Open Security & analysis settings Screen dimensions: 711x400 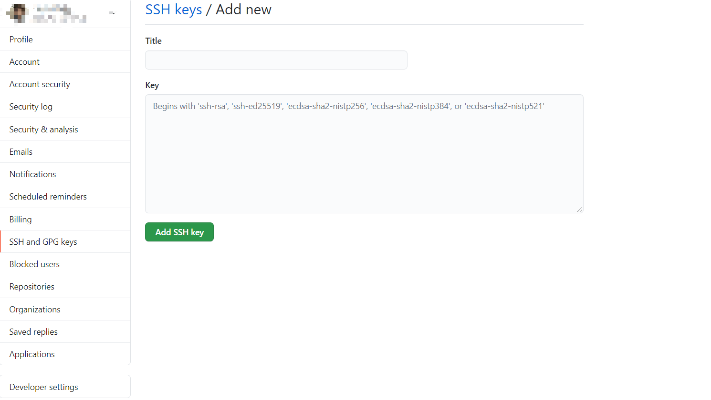tap(65, 129)
